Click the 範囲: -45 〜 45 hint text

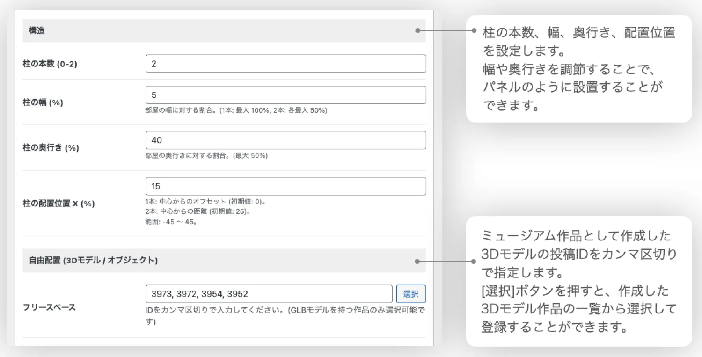coord(171,222)
